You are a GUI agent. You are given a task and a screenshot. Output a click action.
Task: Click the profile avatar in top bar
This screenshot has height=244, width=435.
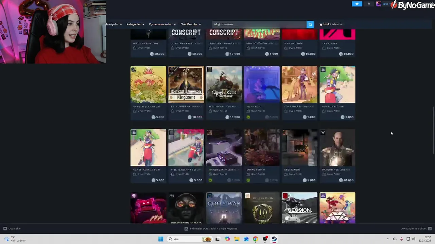click(379, 4)
